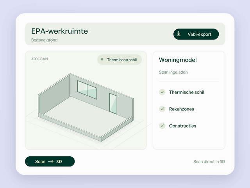Click the EPA-werkruimte title
250x188 pixels.
(59, 31)
